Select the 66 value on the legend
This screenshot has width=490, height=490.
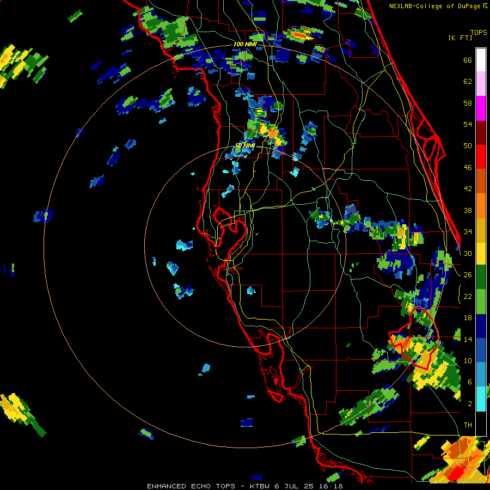468,60
